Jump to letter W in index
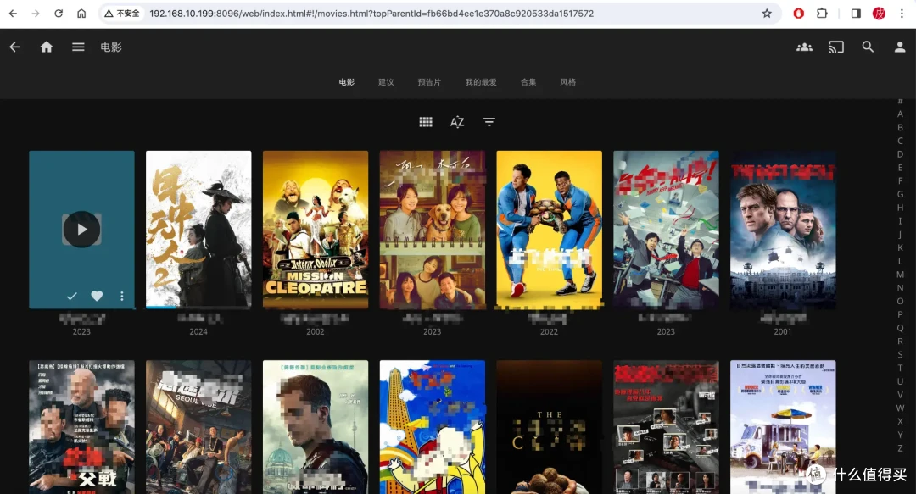 (900, 408)
